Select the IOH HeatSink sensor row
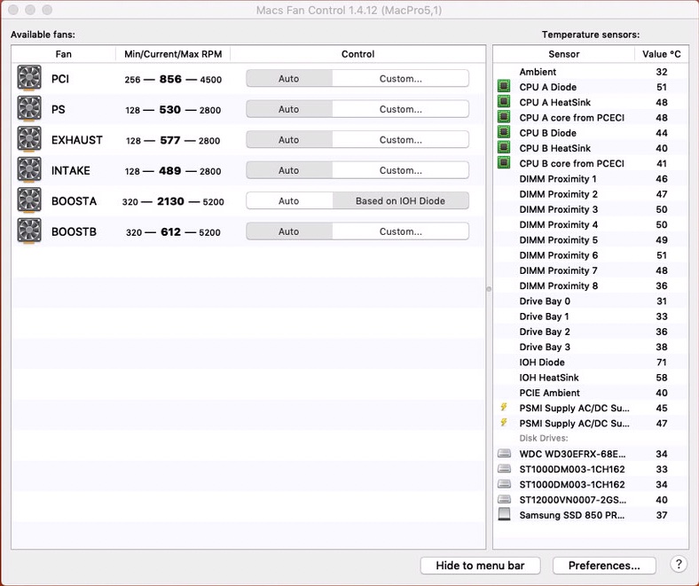The image size is (699, 586). pyautogui.click(x=591, y=378)
